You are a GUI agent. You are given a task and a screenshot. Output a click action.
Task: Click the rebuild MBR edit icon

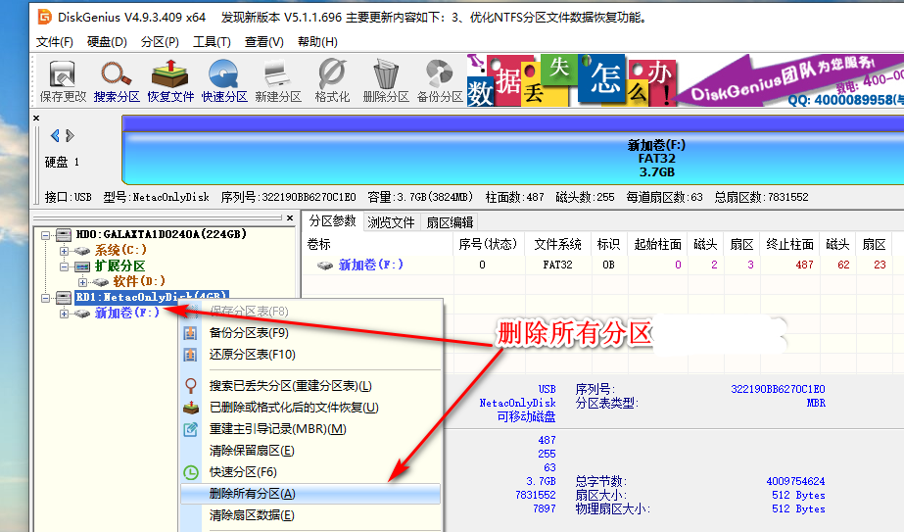[190, 429]
